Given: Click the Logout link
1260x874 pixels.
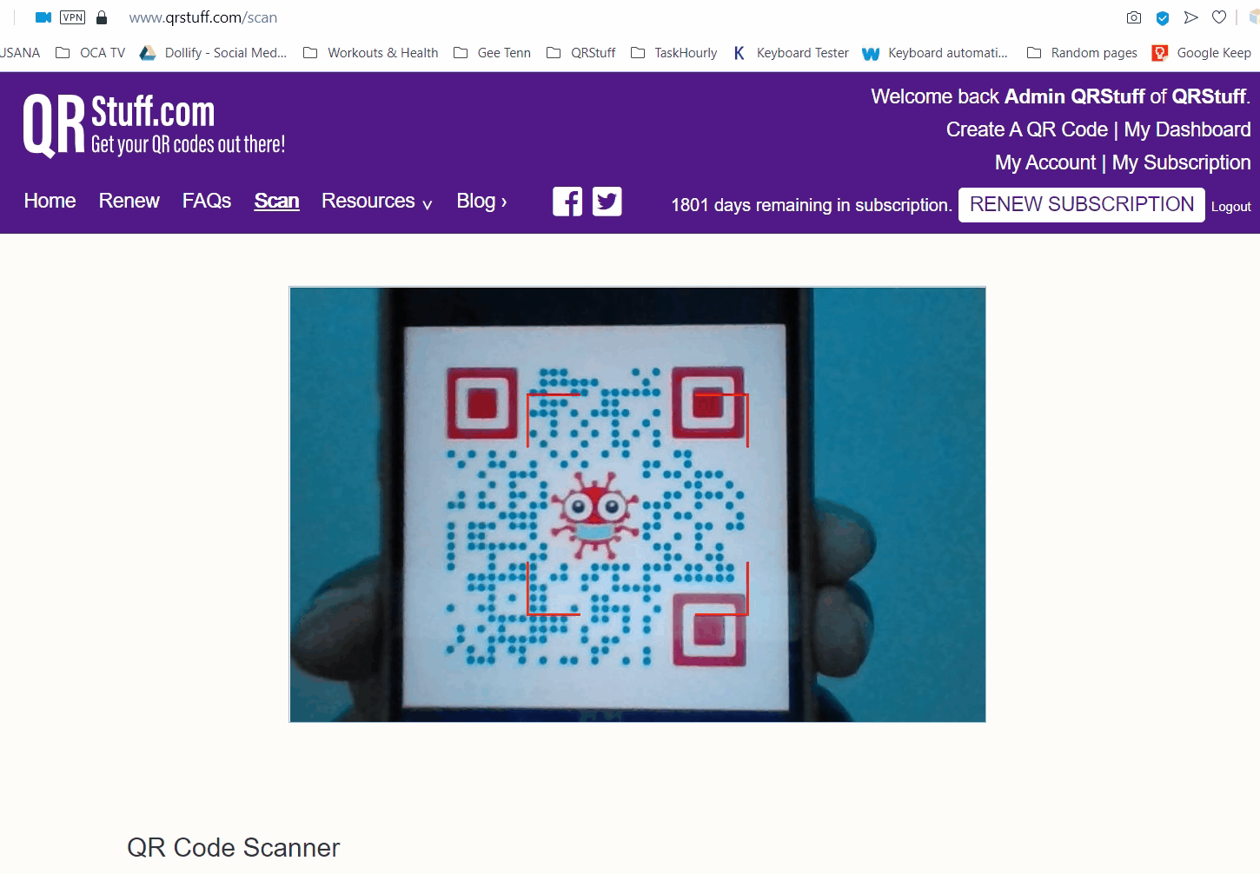Looking at the screenshot, I should point(1231,207).
